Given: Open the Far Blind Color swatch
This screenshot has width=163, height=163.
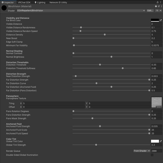Looking at the screenshot, I should [155, 20].
